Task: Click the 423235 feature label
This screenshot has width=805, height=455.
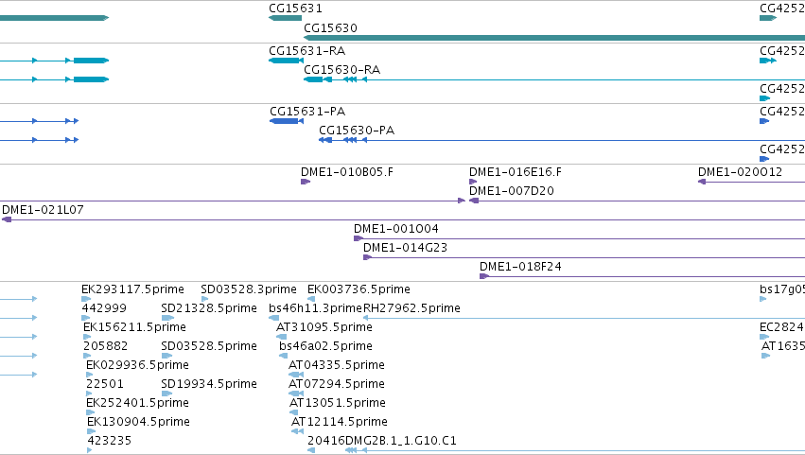Action: (x=110, y=442)
